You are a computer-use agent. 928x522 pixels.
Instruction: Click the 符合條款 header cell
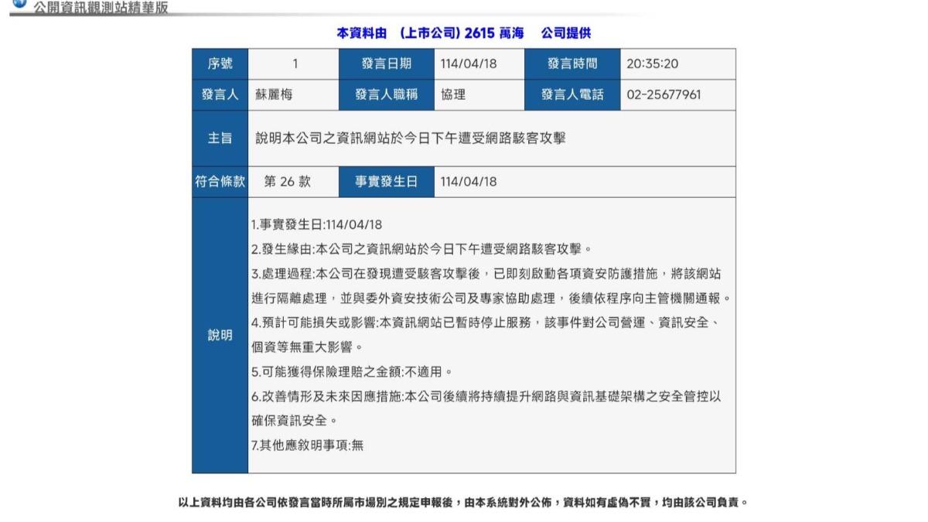(x=220, y=182)
